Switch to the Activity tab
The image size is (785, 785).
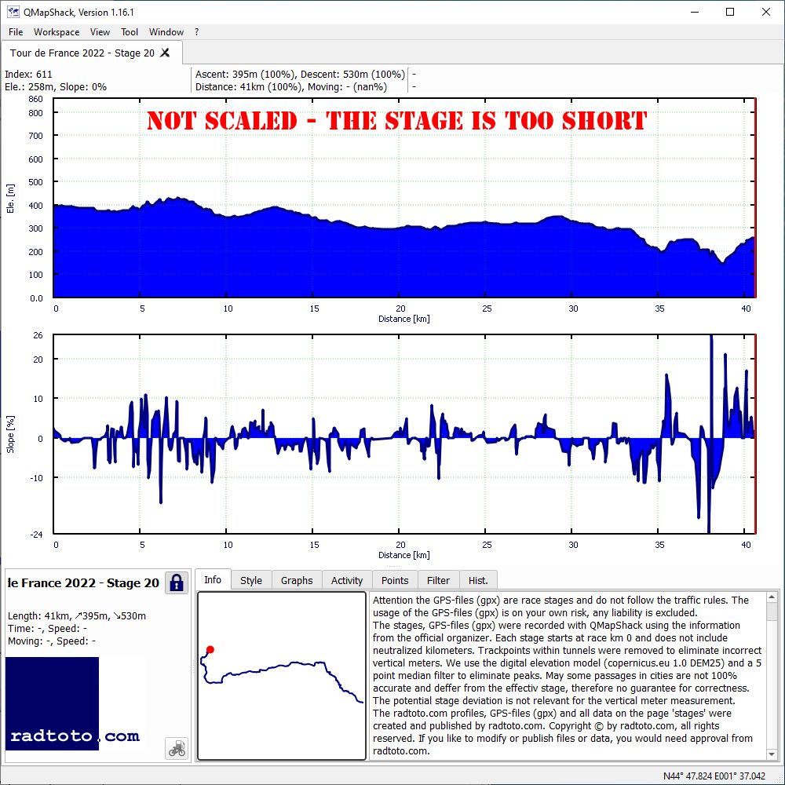tap(346, 580)
